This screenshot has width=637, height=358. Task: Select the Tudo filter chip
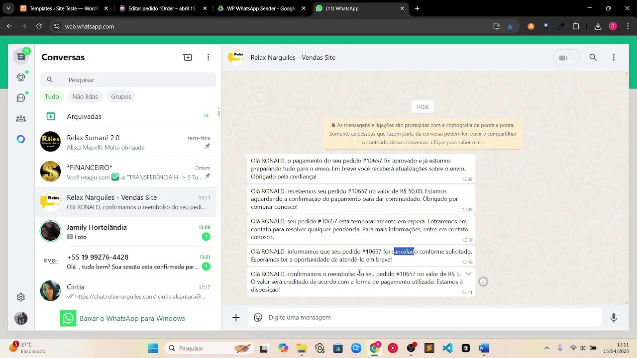[52, 96]
